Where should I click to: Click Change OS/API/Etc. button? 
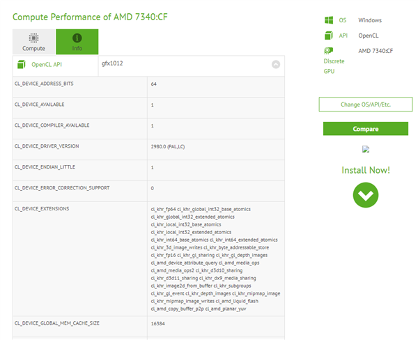(x=366, y=105)
